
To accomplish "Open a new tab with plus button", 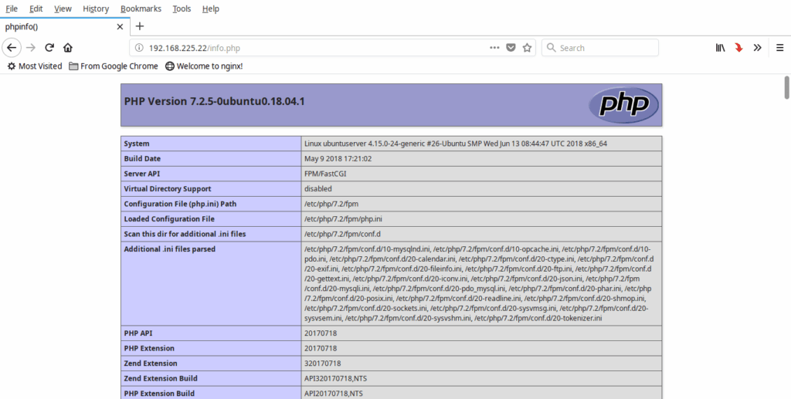I will (x=140, y=26).
